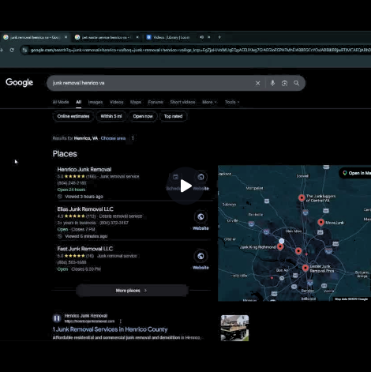Expand the Tools dropdown
371x372 pixels.
[x=232, y=102]
